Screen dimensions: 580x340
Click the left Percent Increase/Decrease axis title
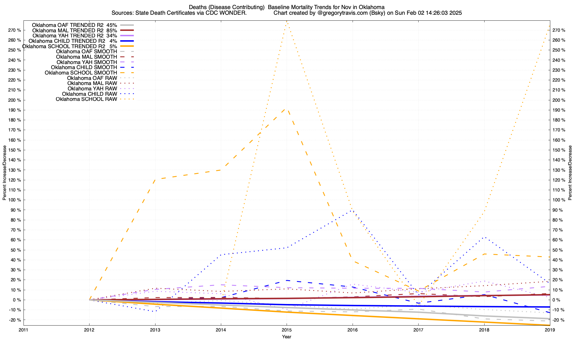coord(5,173)
